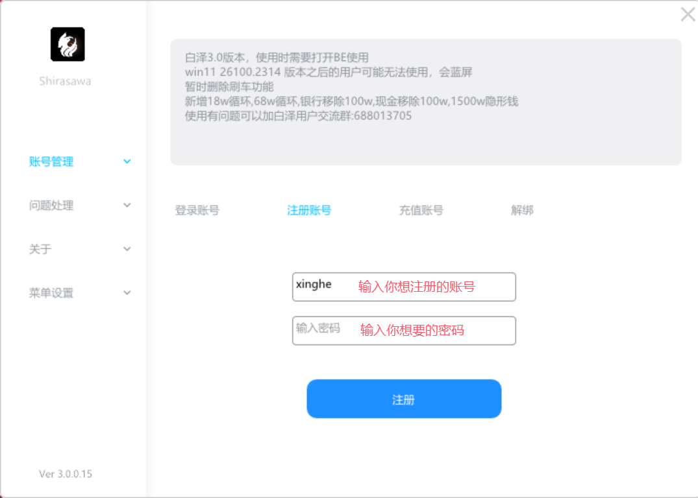Switch to the 充值账号 tab

pos(421,210)
